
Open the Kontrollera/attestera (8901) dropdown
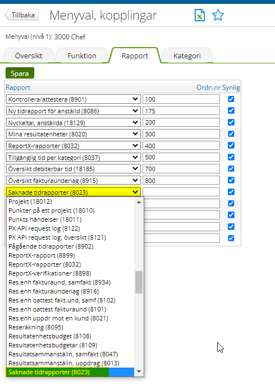click(74, 99)
